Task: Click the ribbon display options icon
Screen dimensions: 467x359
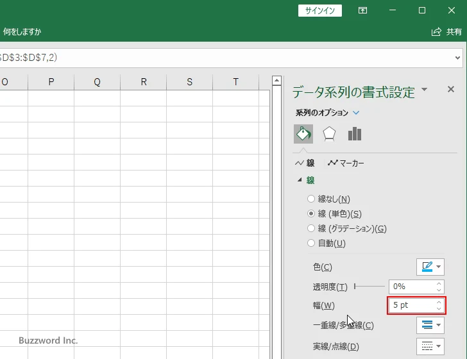Action: [x=362, y=10]
